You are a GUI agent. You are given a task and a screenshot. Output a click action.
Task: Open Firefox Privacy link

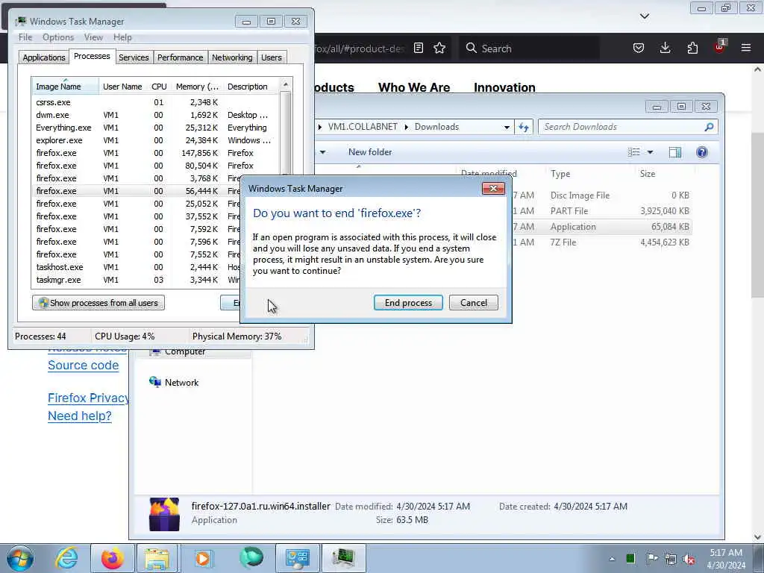point(88,398)
